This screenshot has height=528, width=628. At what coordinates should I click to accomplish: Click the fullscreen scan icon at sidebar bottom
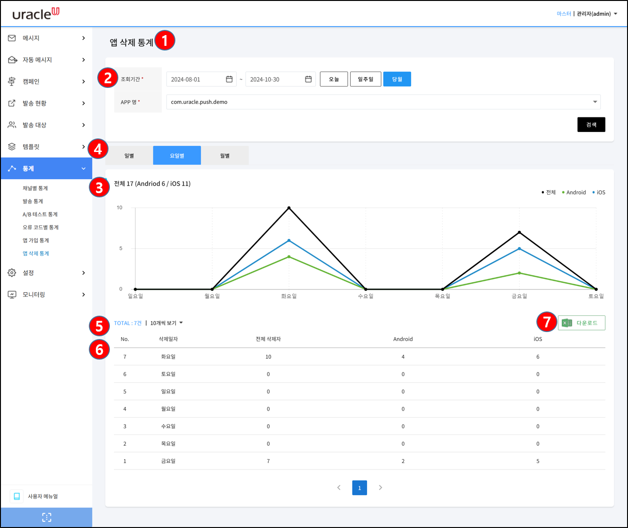click(x=47, y=517)
